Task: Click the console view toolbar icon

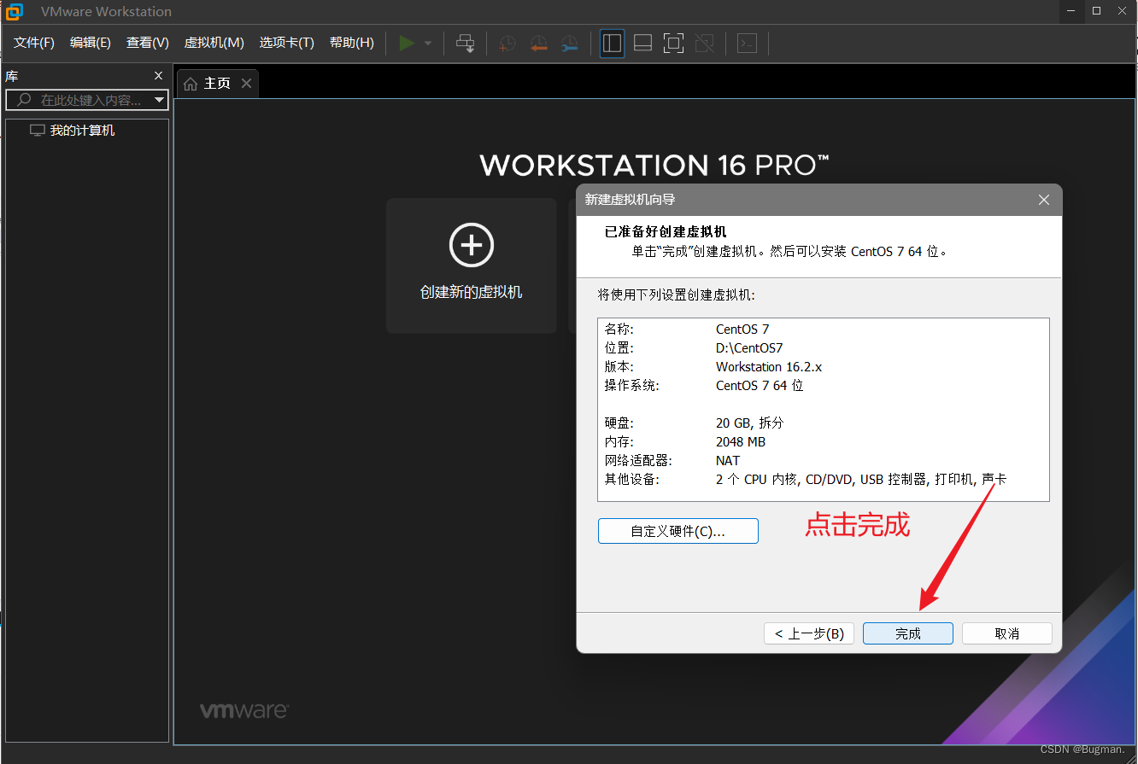Action: click(x=747, y=43)
